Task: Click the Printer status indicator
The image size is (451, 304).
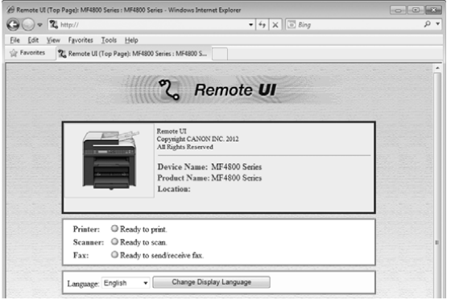Action: click(x=114, y=228)
